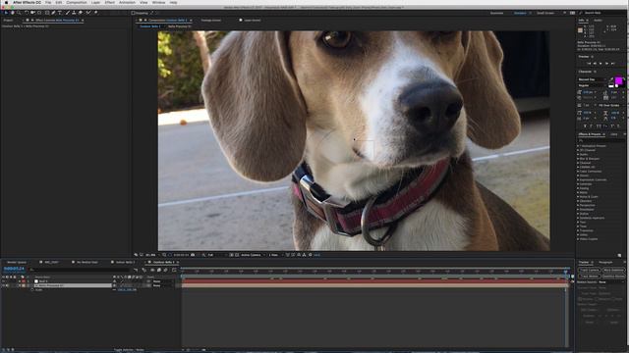Screen dimensions: 629x353
Task: Jump to last frame in Preview
Action: (613, 63)
